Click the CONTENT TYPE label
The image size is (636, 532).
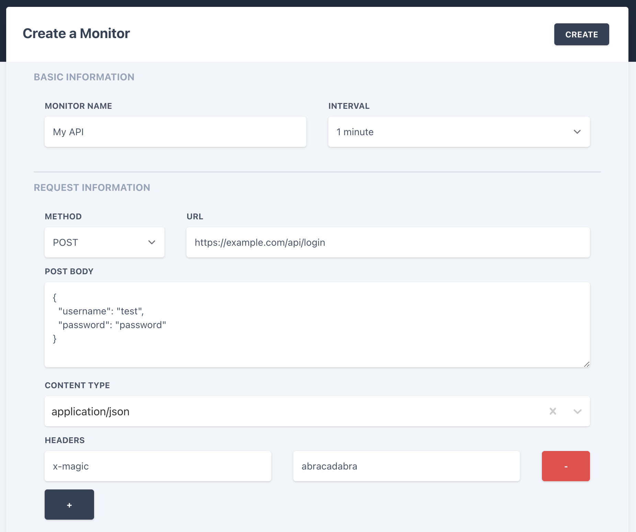pos(77,385)
